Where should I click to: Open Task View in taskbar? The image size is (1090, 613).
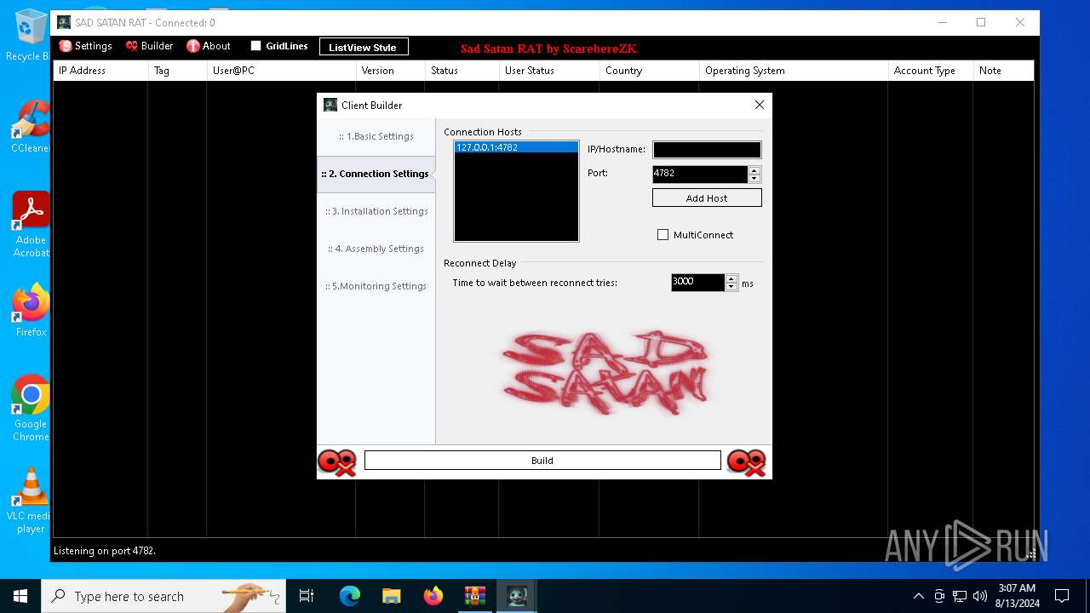point(307,596)
